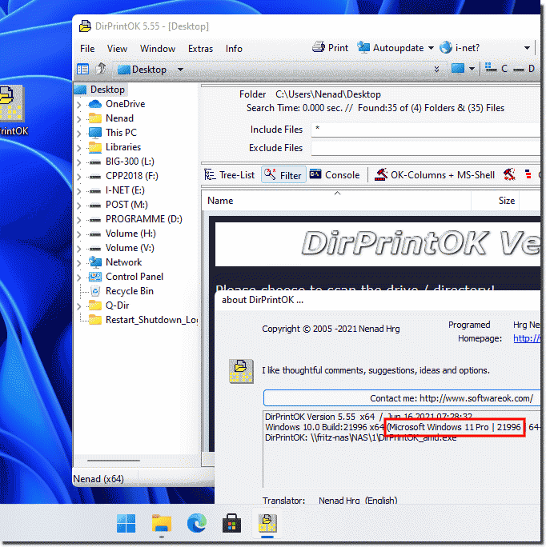The width and height of the screenshot is (546, 547).
Task: Click the monitor view icon in toolbar
Action: pos(458,69)
